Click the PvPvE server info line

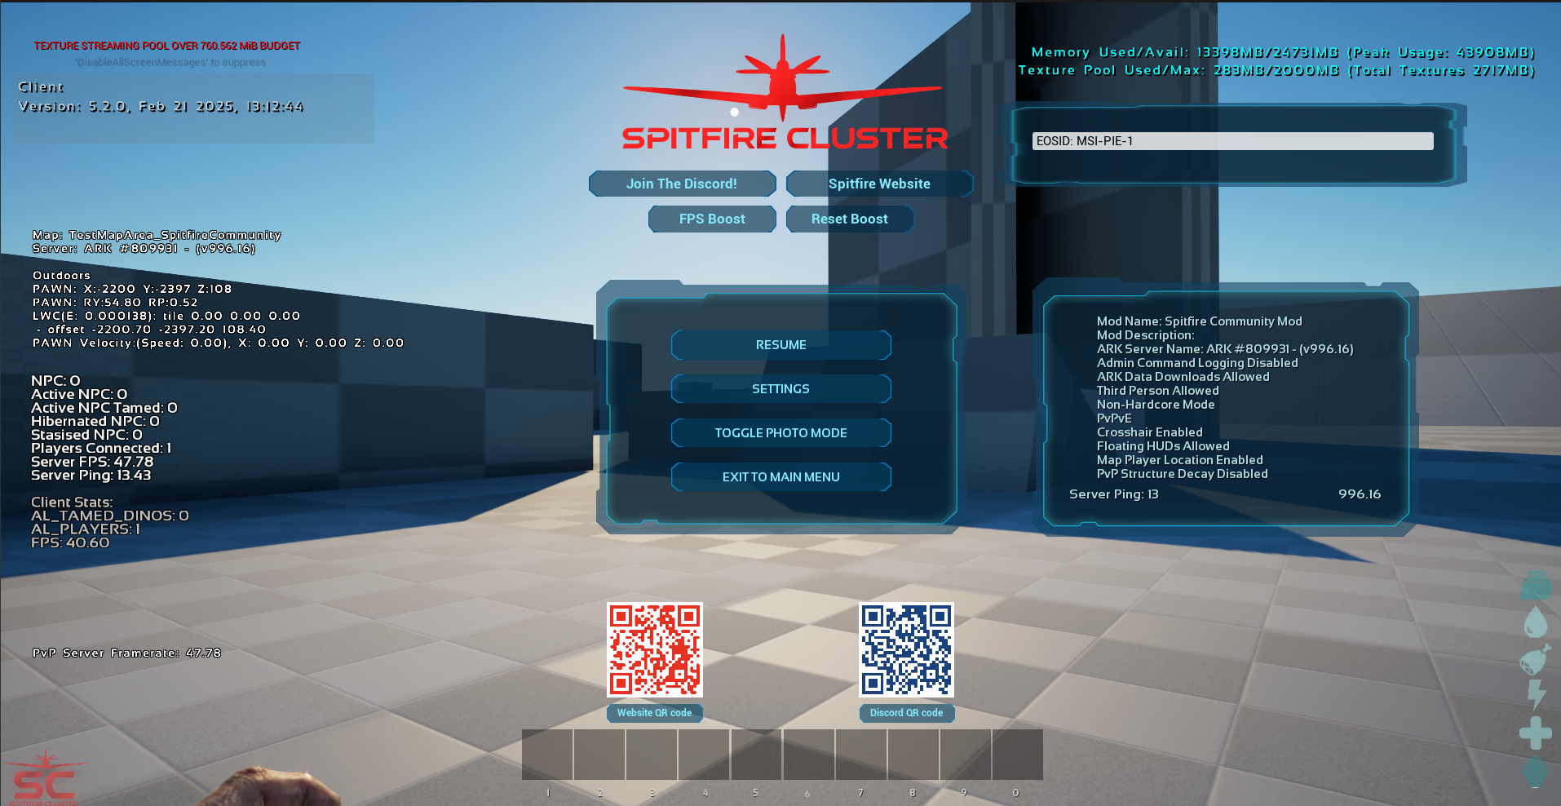1114,418
